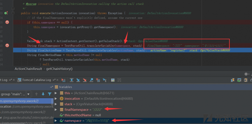The image size is (252, 124).
Task: Close the Tomcat Catalina Log tab
Action: click(58, 80)
